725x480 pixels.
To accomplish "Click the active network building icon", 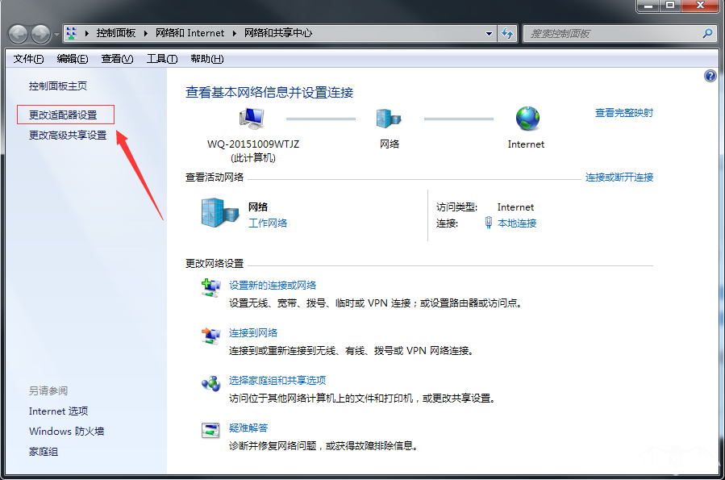I will (x=219, y=213).
